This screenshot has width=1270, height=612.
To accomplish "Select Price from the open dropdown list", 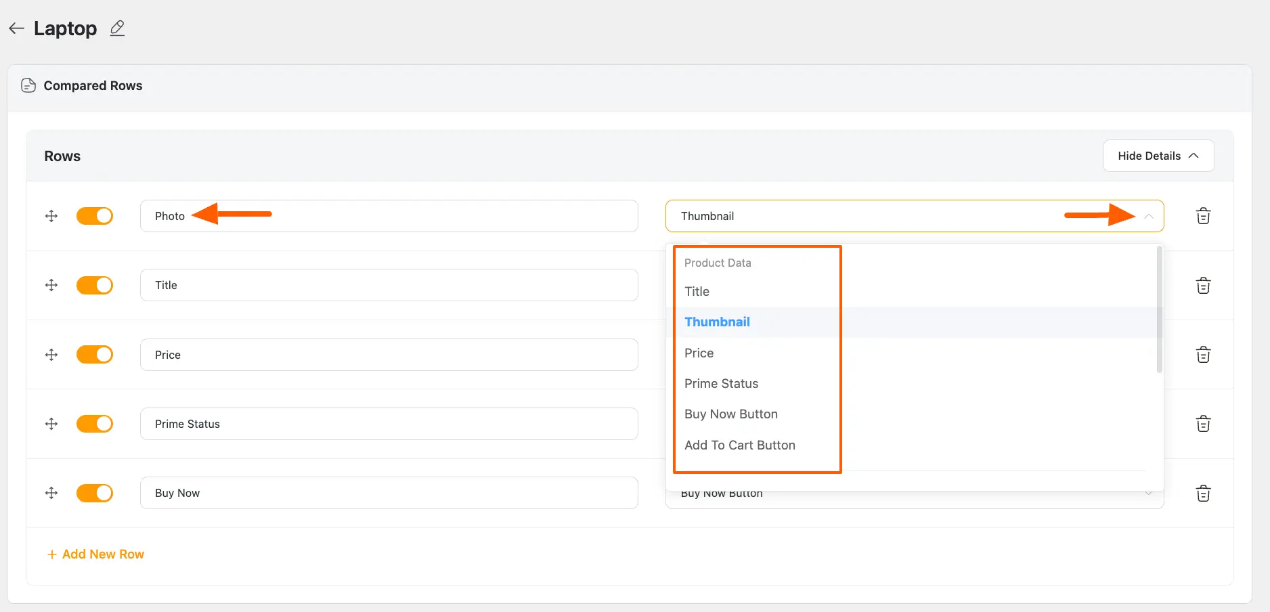I will point(699,353).
